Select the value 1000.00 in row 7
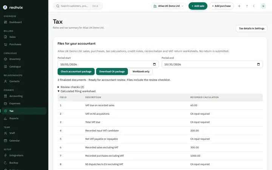272x170 pixels. [195, 156]
